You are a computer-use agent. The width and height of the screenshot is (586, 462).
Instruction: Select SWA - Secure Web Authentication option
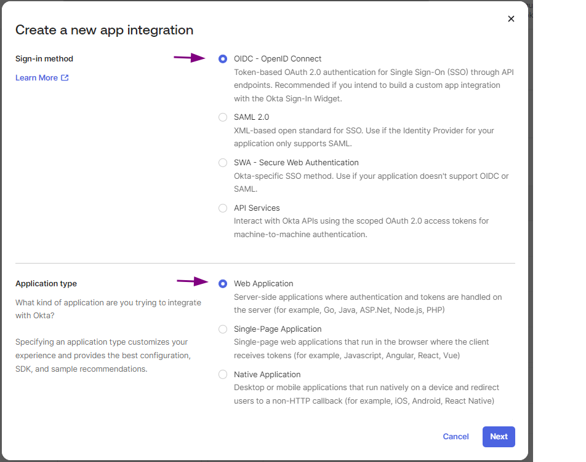[222, 162]
